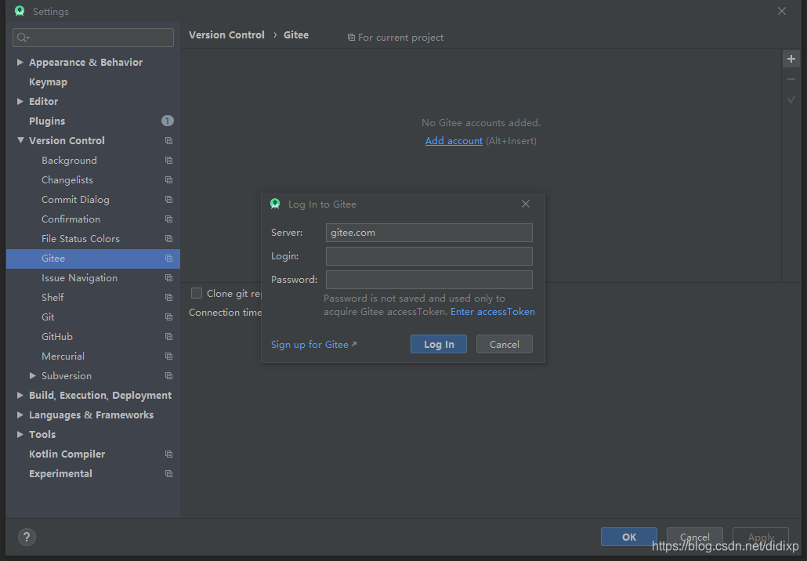Expand the Tools section
The image size is (807, 561).
click(x=20, y=434)
